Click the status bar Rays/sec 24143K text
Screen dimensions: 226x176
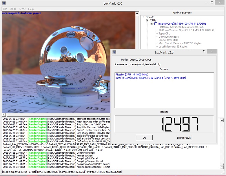tap(103, 172)
